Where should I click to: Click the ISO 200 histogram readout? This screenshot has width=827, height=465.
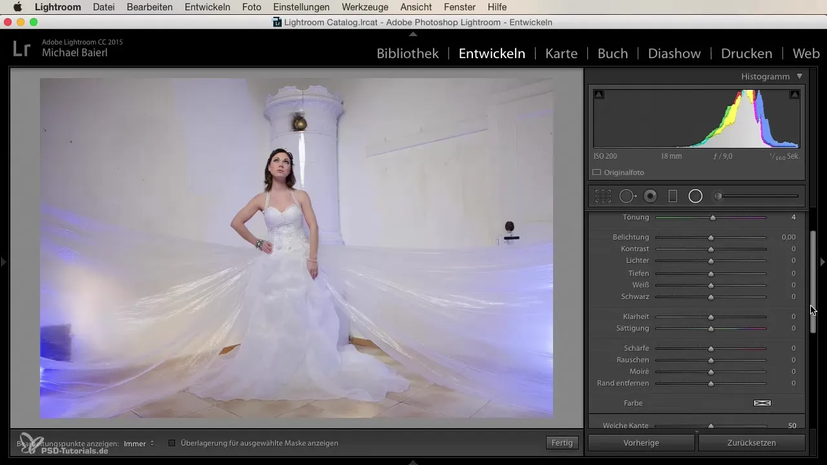pos(607,156)
